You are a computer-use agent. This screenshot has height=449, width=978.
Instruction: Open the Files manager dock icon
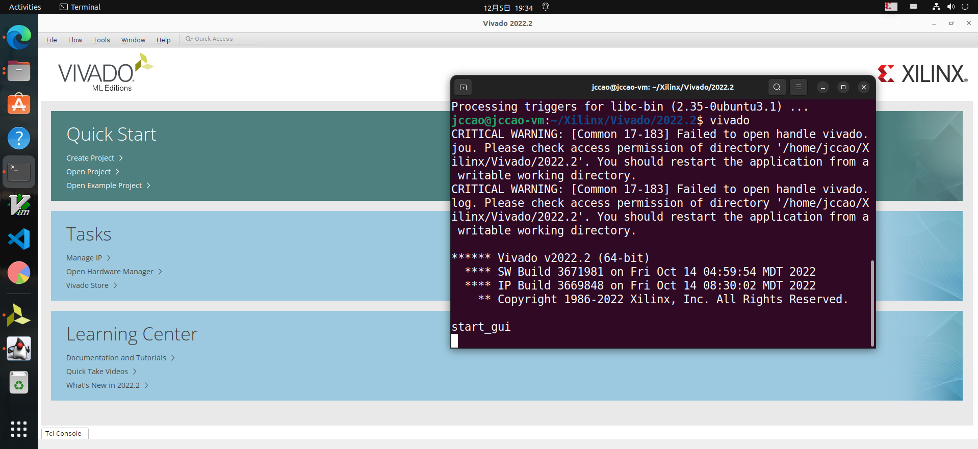point(19,71)
